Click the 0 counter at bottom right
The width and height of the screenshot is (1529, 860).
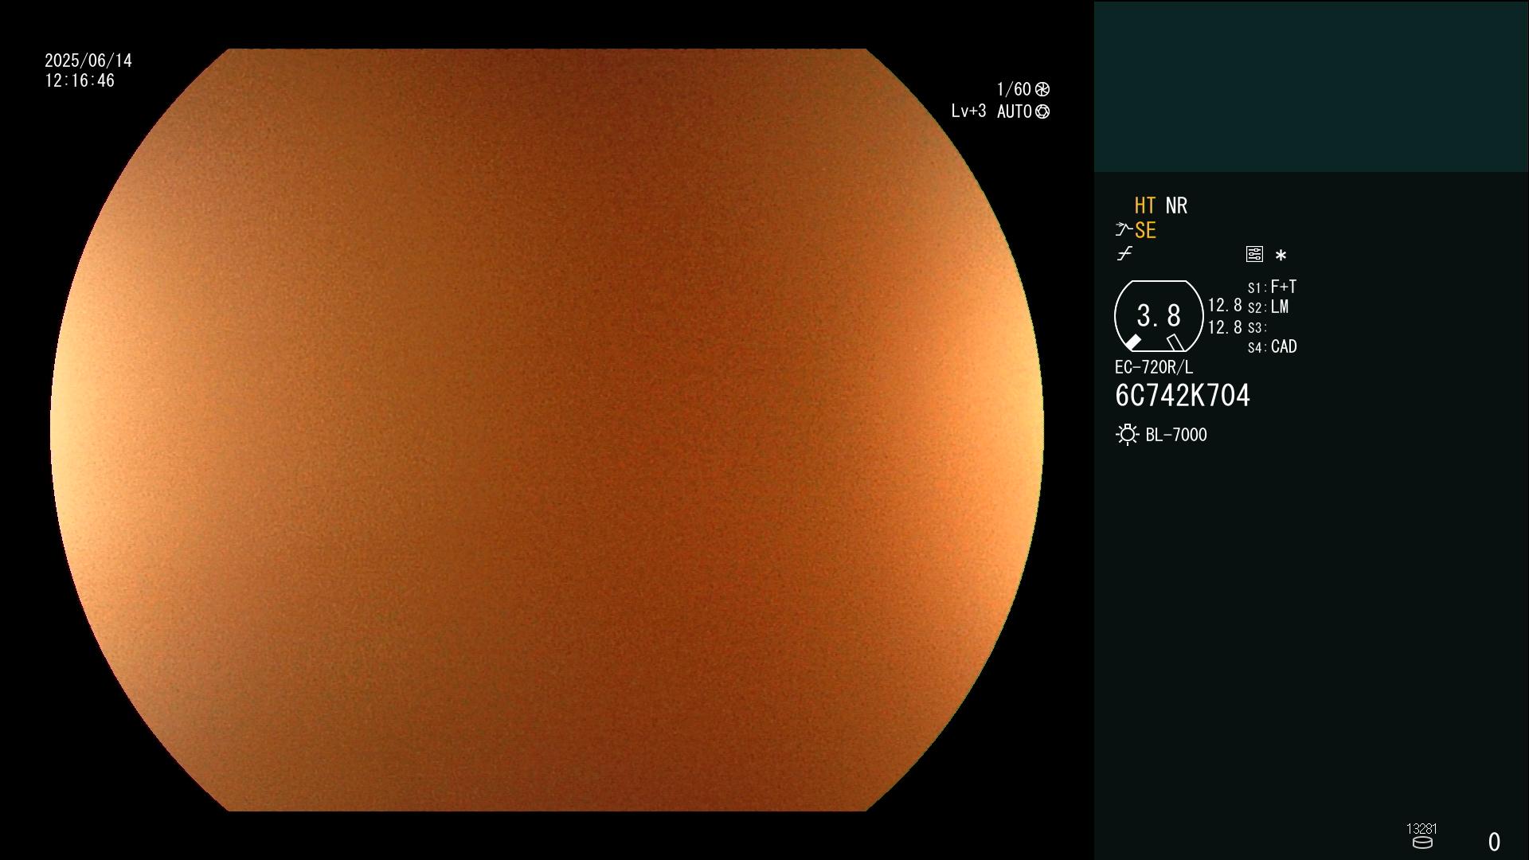pyautogui.click(x=1494, y=842)
